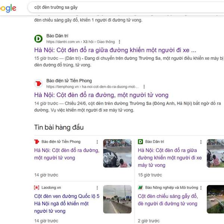Open three-dot menu beside tienphong.vn URL

[144, 87]
